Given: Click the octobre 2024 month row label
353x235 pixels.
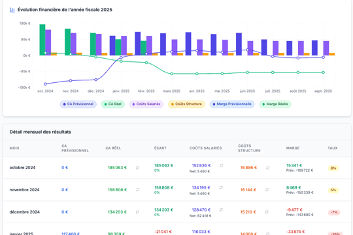Looking at the screenshot, I should click(x=22, y=168).
